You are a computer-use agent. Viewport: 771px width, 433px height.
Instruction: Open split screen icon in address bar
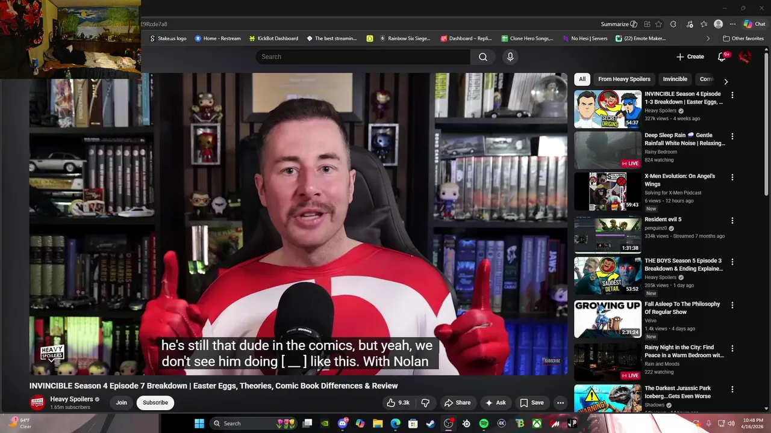click(647, 24)
